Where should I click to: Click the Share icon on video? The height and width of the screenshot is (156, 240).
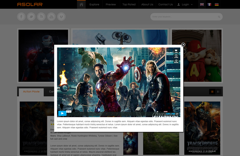[x=176, y=61]
